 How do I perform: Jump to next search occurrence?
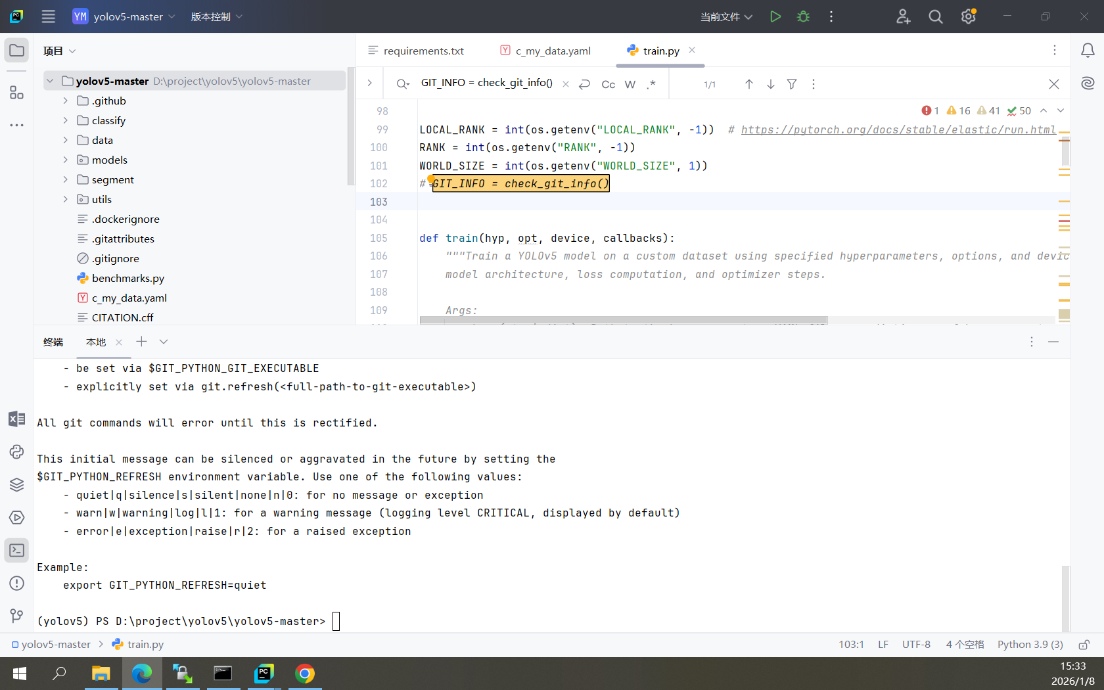tap(771, 84)
